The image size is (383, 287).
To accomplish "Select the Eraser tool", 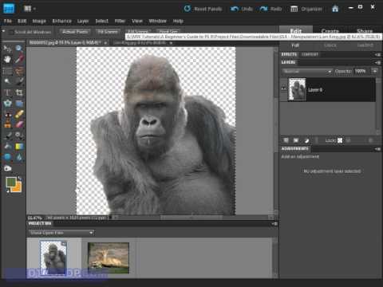I will pos(19,124).
